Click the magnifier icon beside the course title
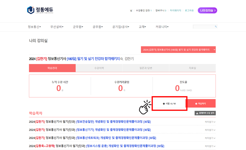This screenshot has width=246, height=150. tap(121, 59)
